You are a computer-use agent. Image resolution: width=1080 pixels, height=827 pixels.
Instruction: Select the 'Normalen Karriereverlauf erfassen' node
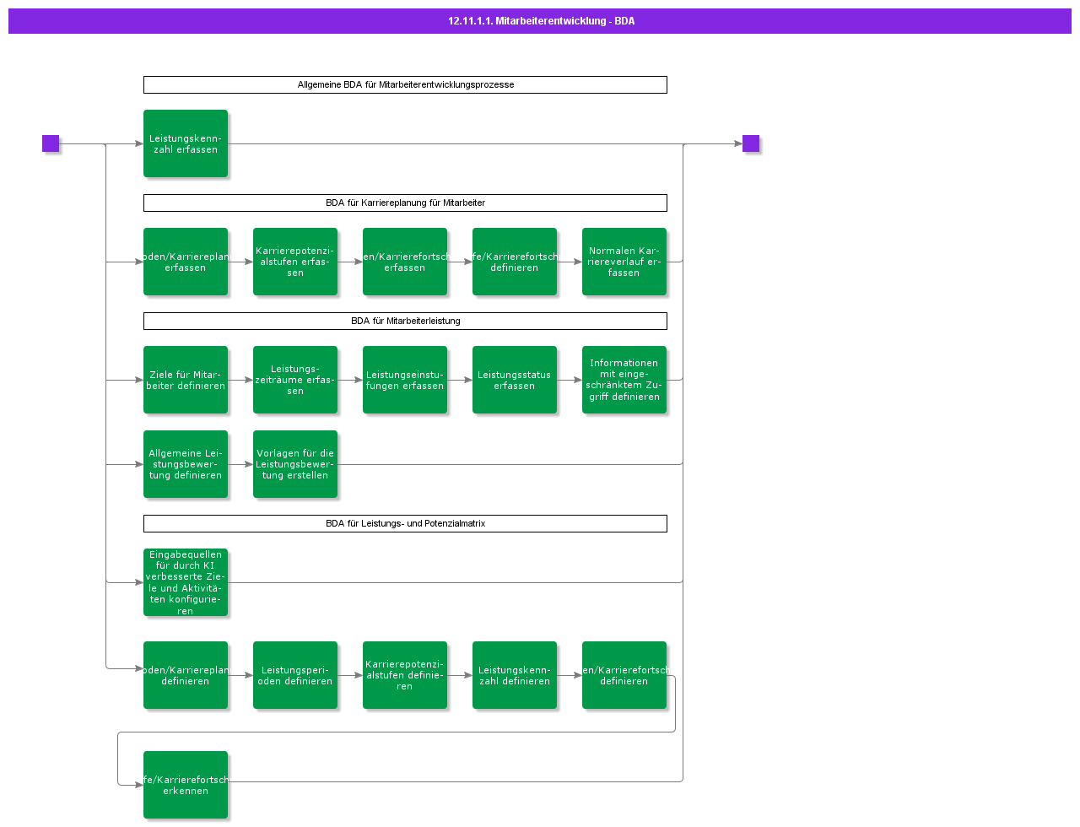coord(624,262)
